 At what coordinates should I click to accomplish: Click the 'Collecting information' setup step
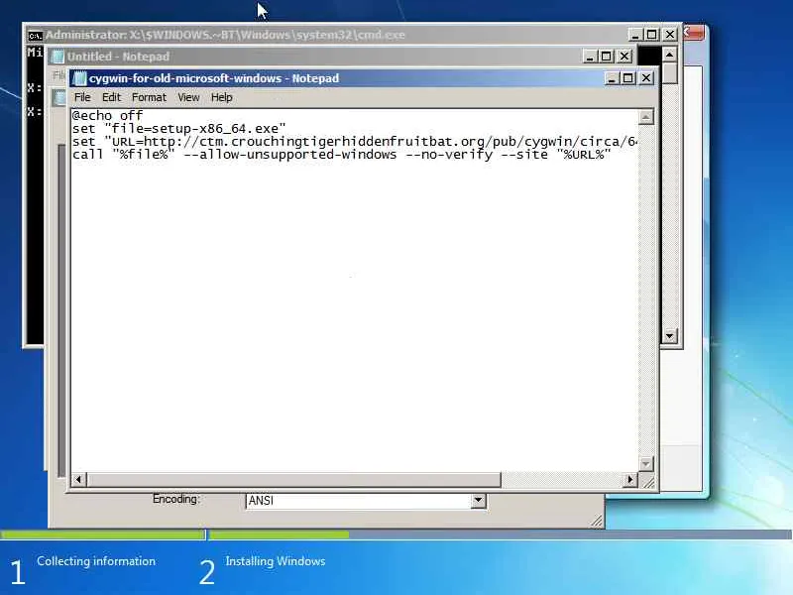[x=96, y=561]
